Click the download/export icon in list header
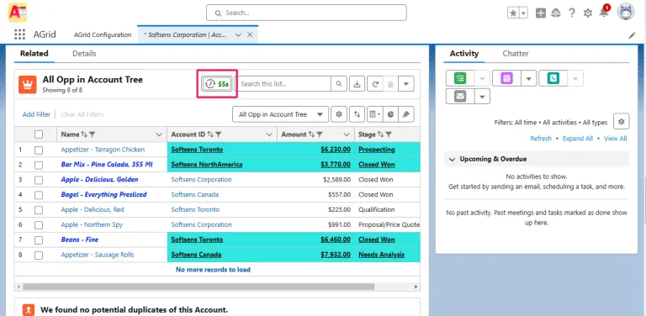This screenshot has width=646, height=316. point(357,84)
